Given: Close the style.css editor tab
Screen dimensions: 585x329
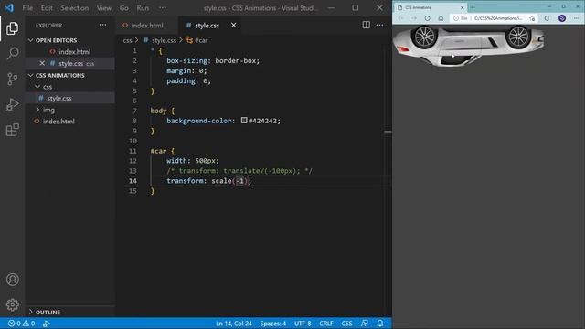Looking at the screenshot, I should (233, 25).
